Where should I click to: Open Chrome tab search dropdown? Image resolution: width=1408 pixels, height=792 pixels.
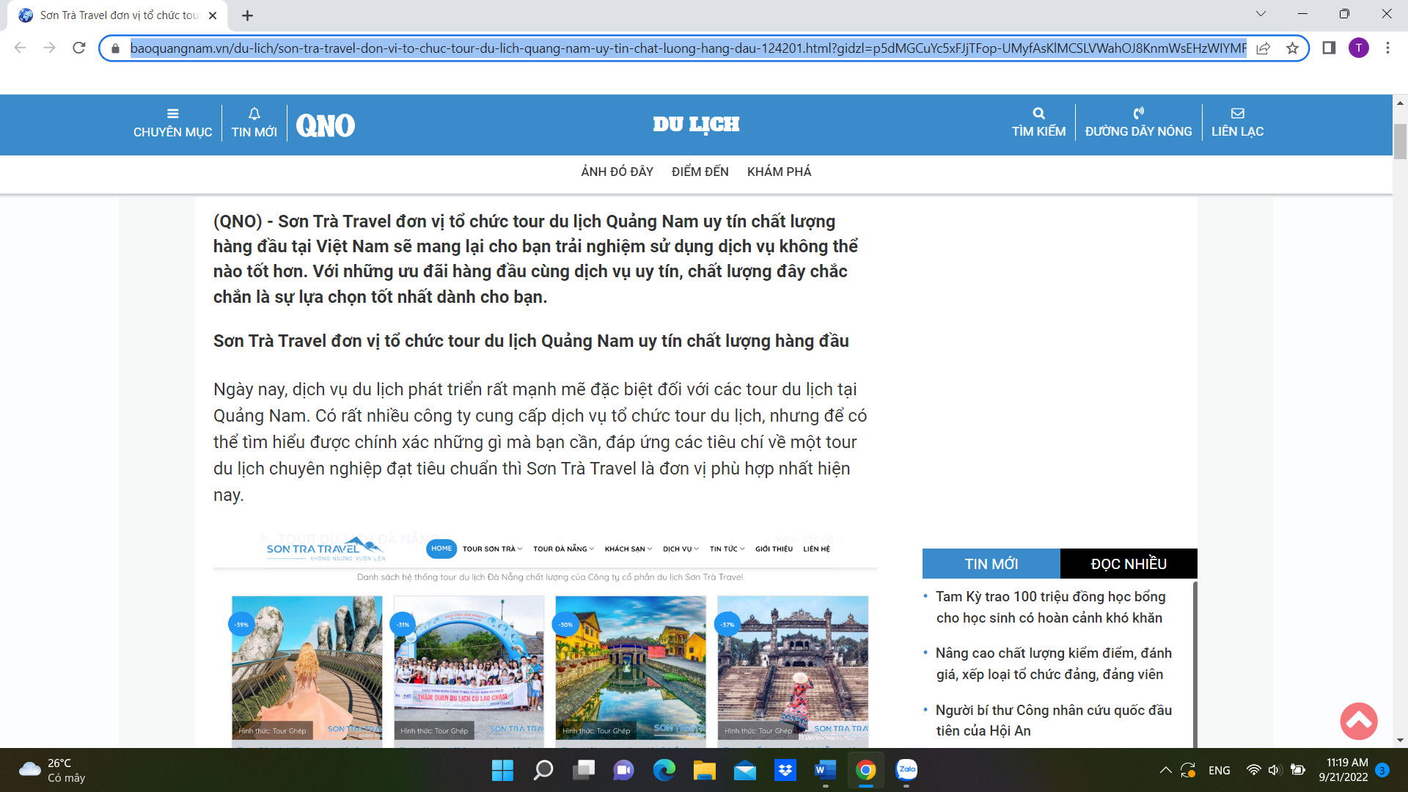tap(1261, 14)
